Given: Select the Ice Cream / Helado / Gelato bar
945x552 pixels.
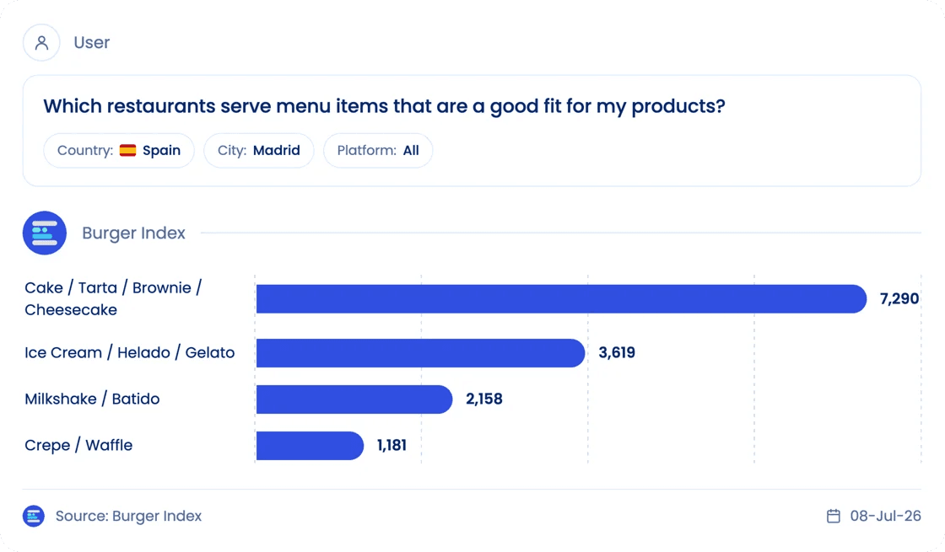Looking at the screenshot, I should click(420, 353).
